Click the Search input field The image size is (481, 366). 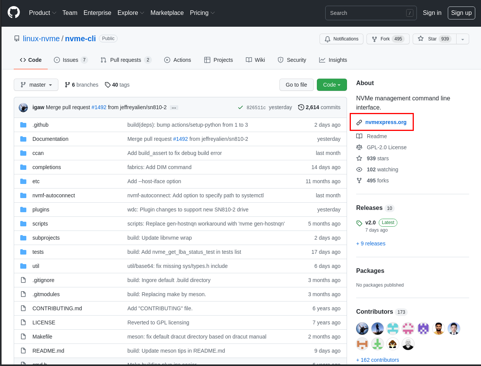point(366,13)
